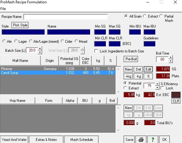The height and width of the screenshot is (143, 182).
Task: Click the malt % button
Action: tap(148, 76)
